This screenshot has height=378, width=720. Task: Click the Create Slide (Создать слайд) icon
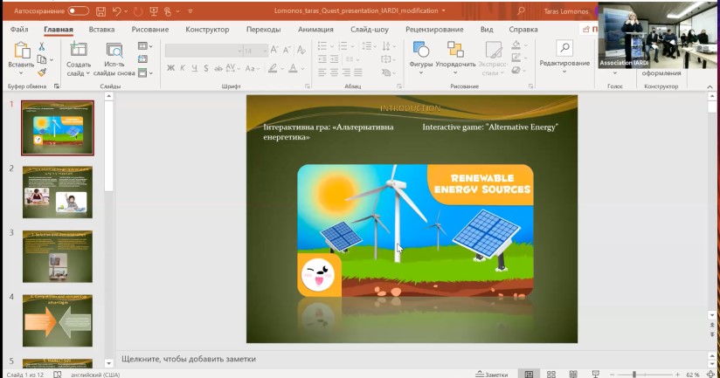click(78, 50)
